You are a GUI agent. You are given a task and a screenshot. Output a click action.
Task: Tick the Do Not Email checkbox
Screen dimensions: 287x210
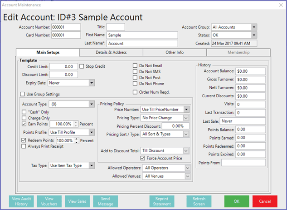pos(135,66)
